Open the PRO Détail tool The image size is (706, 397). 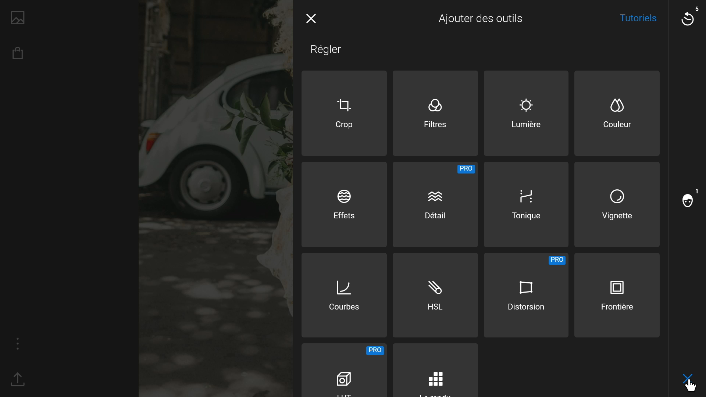tap(435, 204)
